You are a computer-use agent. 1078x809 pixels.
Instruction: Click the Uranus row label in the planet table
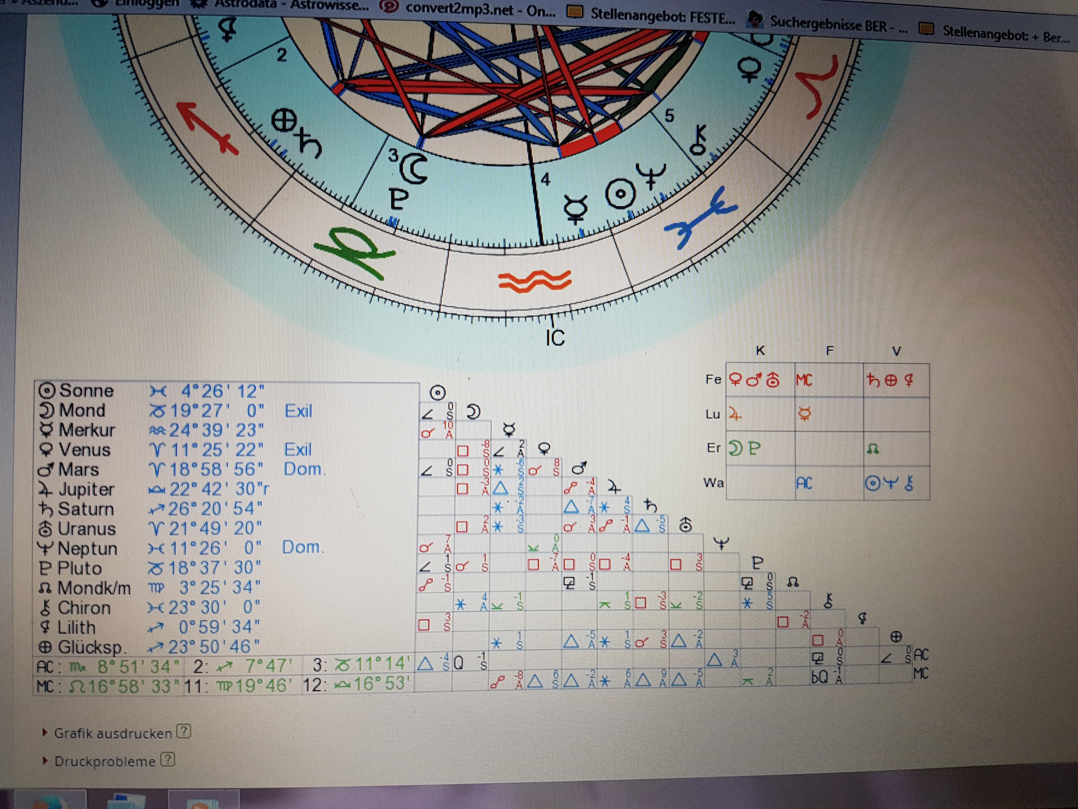[87, 529]
